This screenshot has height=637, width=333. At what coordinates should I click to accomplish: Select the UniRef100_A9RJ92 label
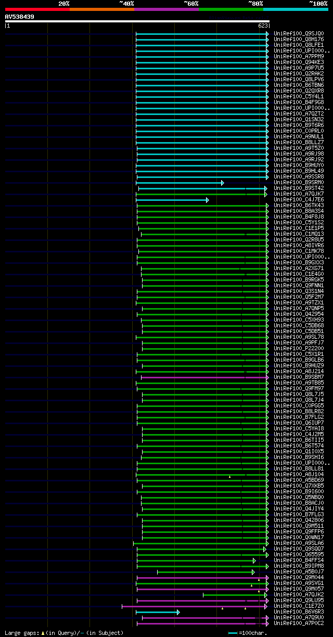pyautogui.click(x=299, y=160)
